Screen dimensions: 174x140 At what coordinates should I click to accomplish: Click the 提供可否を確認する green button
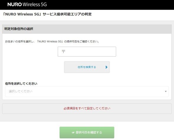tap(87, 132)
